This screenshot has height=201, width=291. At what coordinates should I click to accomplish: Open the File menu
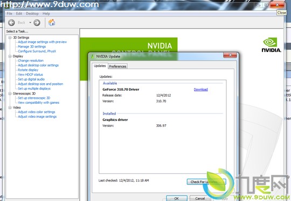tap(9, 14)
